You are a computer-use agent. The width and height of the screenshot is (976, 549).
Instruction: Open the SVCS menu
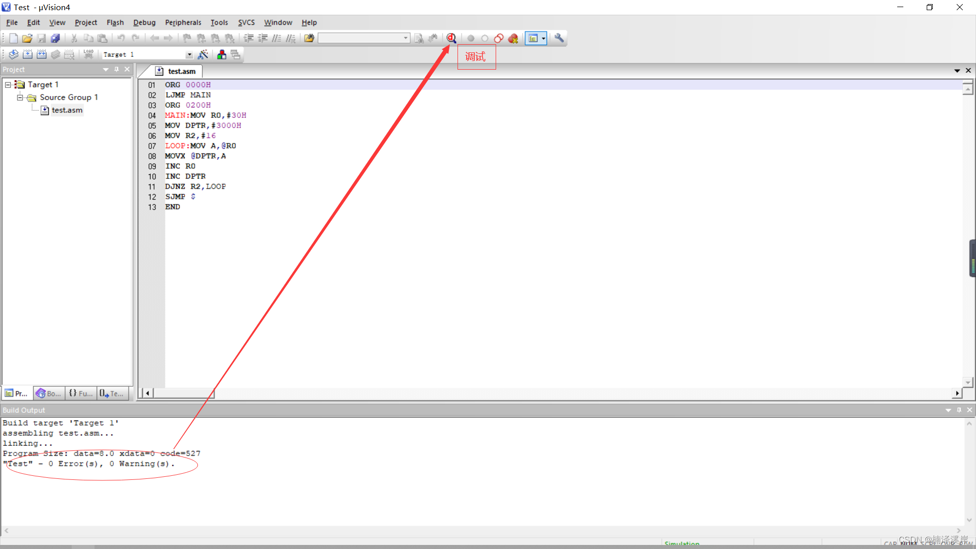pyautogui.click(x=247, y=22)
